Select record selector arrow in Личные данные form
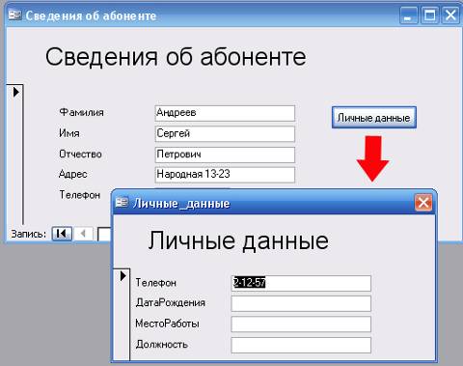The width and height of the screenshot is (463, 366). click(x=123, y=276)
